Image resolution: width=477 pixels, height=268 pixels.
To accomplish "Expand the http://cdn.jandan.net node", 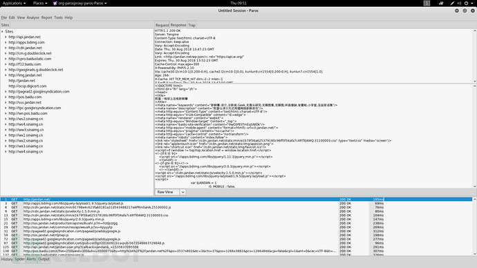I will (x=6, y=48).
